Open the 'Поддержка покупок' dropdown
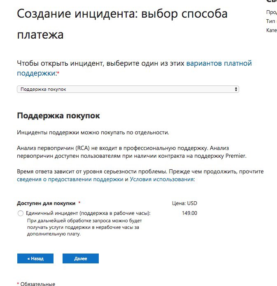 point(128,89)
